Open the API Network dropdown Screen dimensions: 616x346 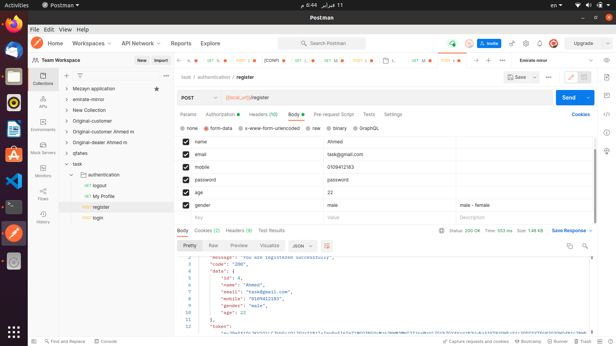pos(141,43)
